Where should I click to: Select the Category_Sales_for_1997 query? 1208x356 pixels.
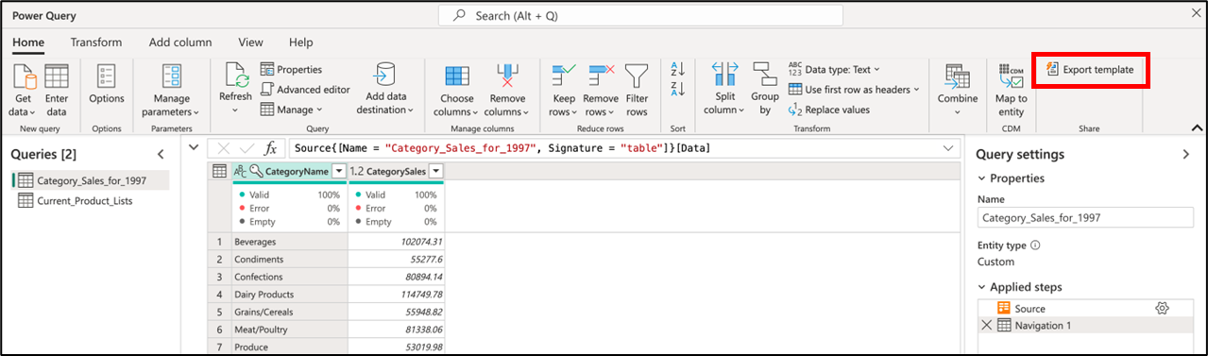(x=90, y=180)
